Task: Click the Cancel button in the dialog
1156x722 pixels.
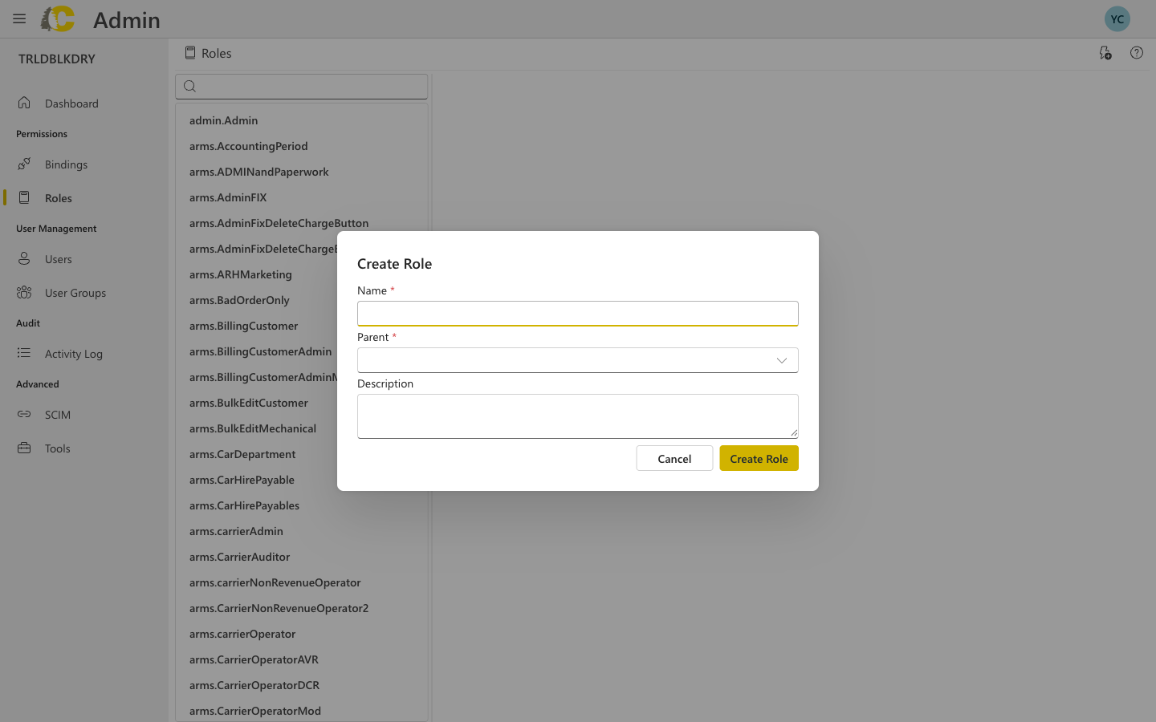Action: (x=674, y=458)
